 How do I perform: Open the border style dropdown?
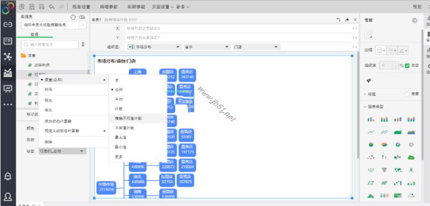[x=381, y=50]
